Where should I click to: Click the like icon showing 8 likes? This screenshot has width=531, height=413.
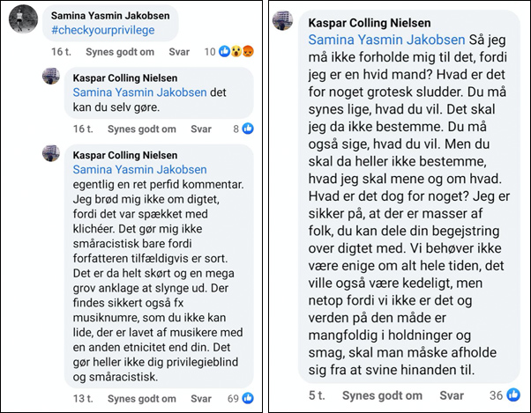click(x=248, y=129)
